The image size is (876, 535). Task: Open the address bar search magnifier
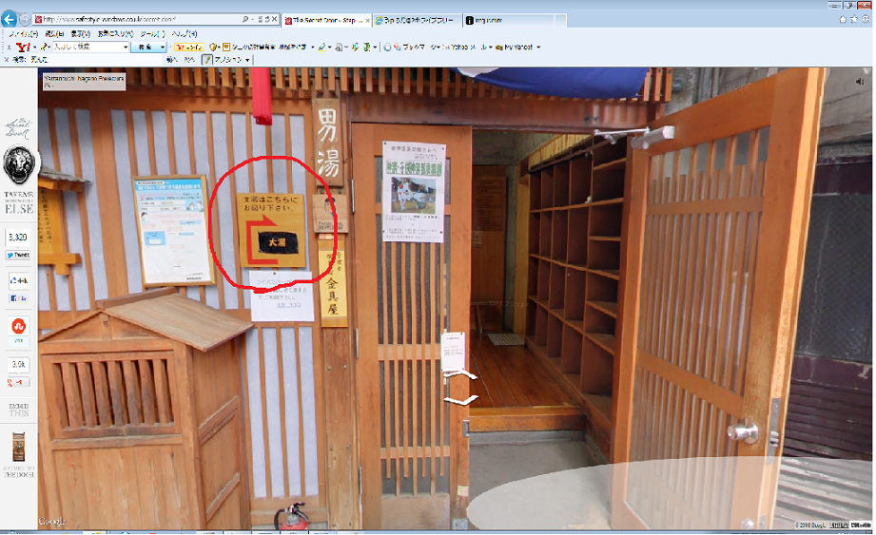[244, 20]
